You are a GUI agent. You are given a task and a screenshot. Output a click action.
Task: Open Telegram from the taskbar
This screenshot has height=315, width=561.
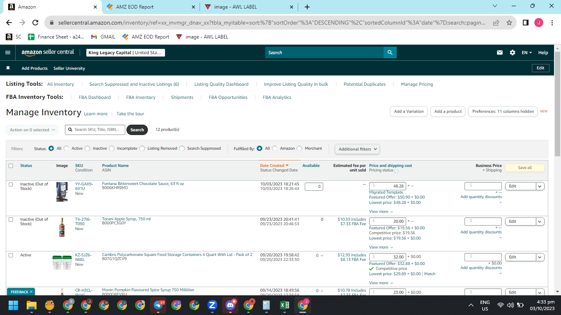point(158,305)
